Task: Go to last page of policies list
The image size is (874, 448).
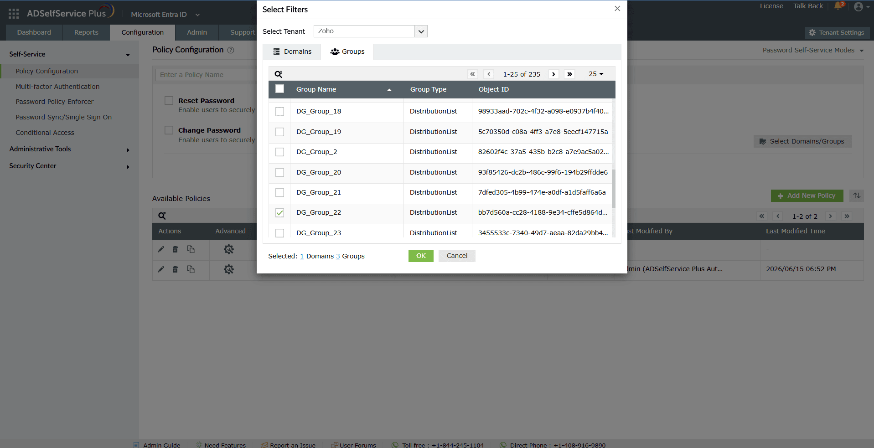Action: click(847, 216)
